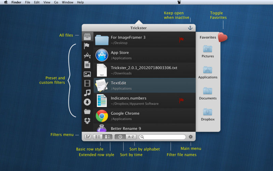Open the Filters menu button
The height and width of the screenshot is (171, 273).
(x=88, y=137)
